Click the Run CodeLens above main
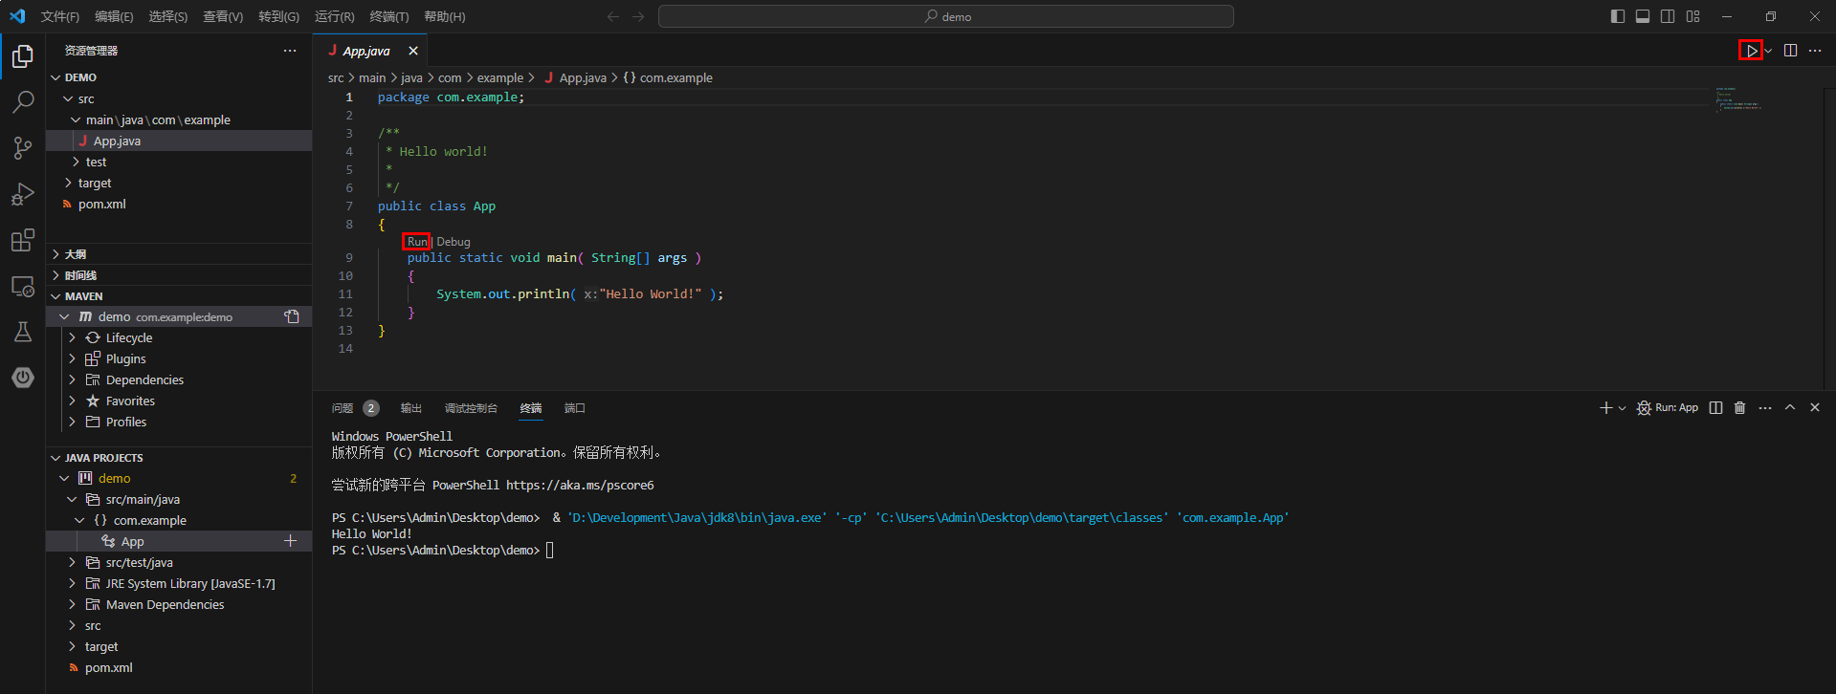Viewport: 1836px width, 694px height. (416, 242)
